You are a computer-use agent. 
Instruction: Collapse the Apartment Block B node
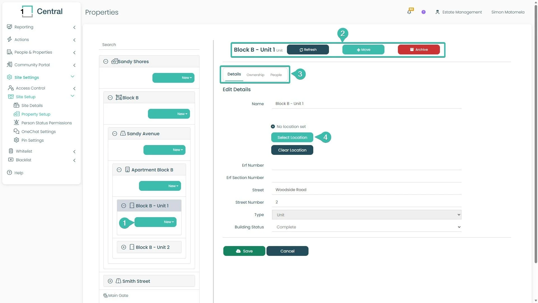[119, 170]
